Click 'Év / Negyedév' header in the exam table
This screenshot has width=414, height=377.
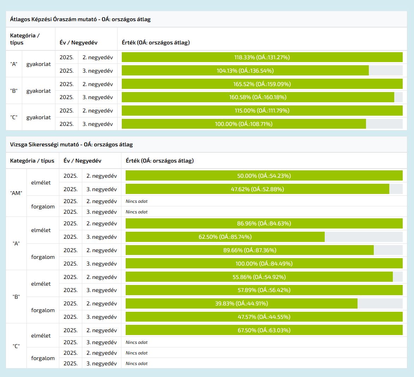(x=82, y=161)
